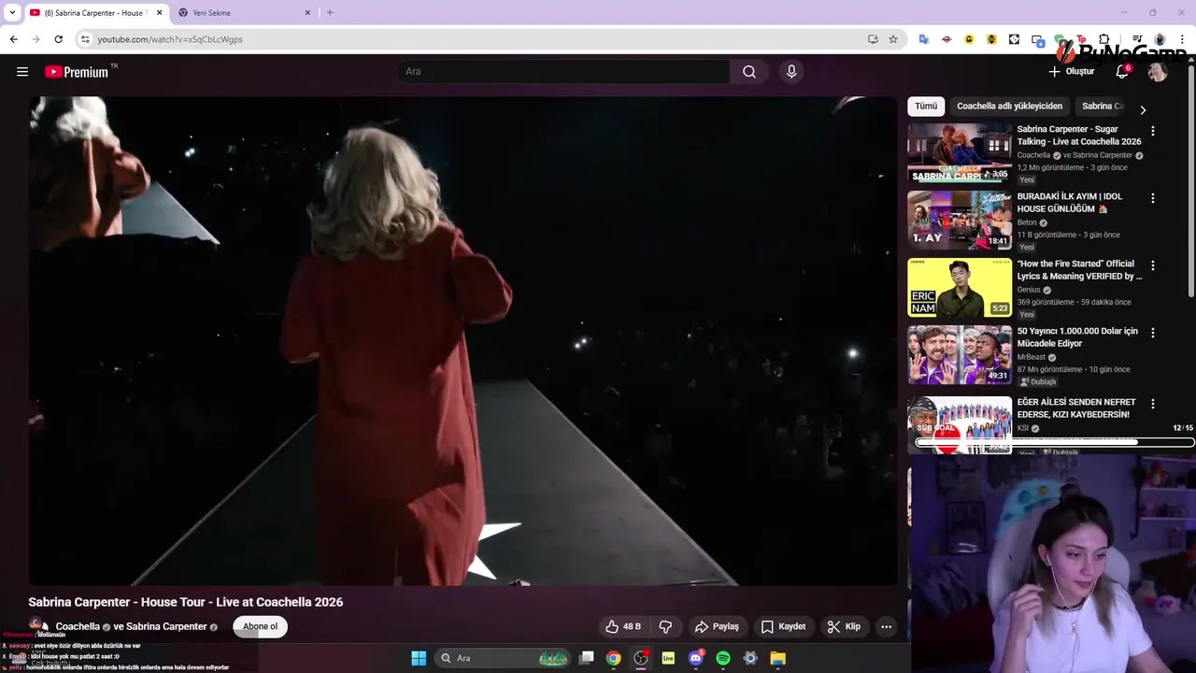Go back in browser history
Viewport: 1196px width, 673px height.
coord(13,39)
